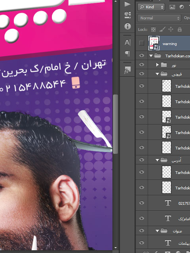Click the canvas vertical scrollbar thumb
The width and height of the screenshot is (190, 253).
pos(115,124)
